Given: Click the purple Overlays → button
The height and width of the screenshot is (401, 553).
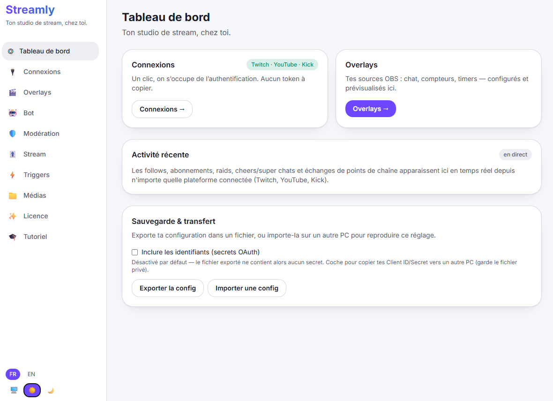Looking at the screenshot, I should point(371,109).
